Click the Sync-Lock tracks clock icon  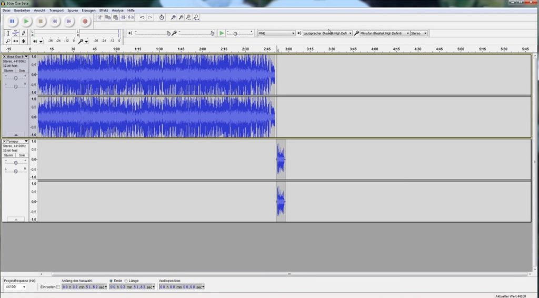162,17
